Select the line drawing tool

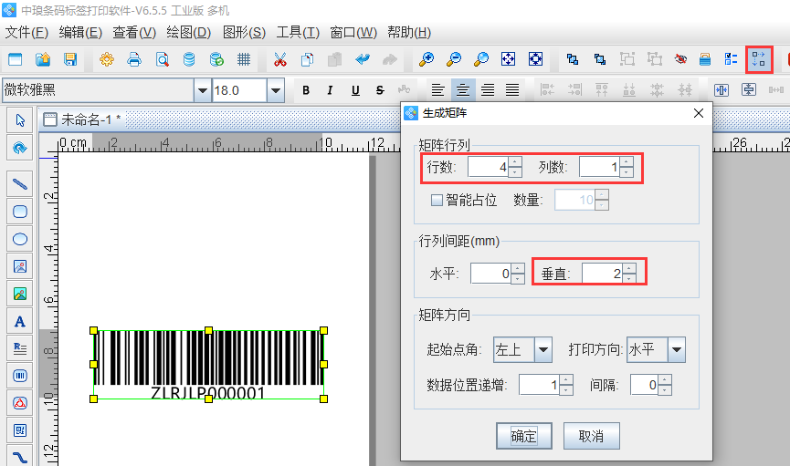click(20, 184)
